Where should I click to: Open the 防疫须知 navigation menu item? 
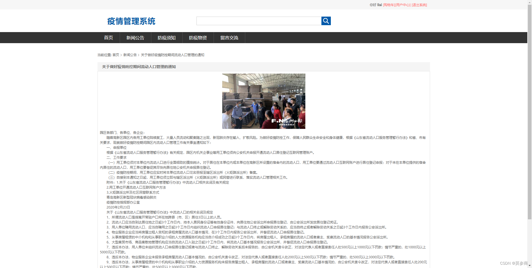[167, 38]
